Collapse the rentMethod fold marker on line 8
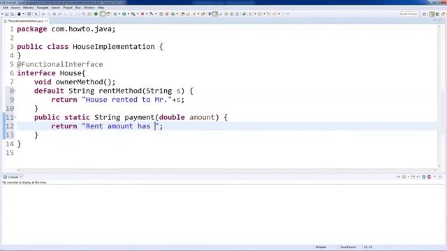 pos(15,91)
